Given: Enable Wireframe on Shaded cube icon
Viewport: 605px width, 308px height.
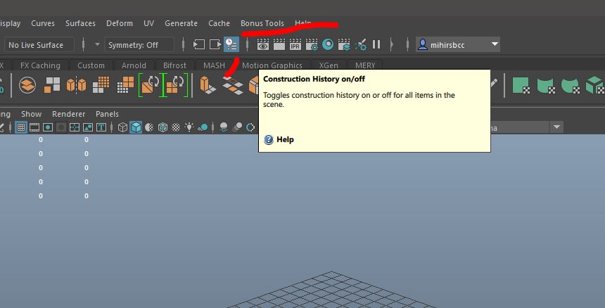Looking at the screenshot, I should pos(163,127).
